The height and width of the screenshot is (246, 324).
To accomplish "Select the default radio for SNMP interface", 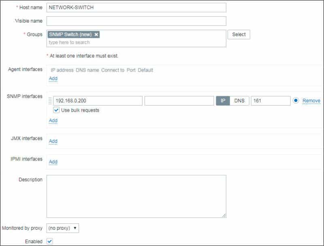I will coord(295,99).
